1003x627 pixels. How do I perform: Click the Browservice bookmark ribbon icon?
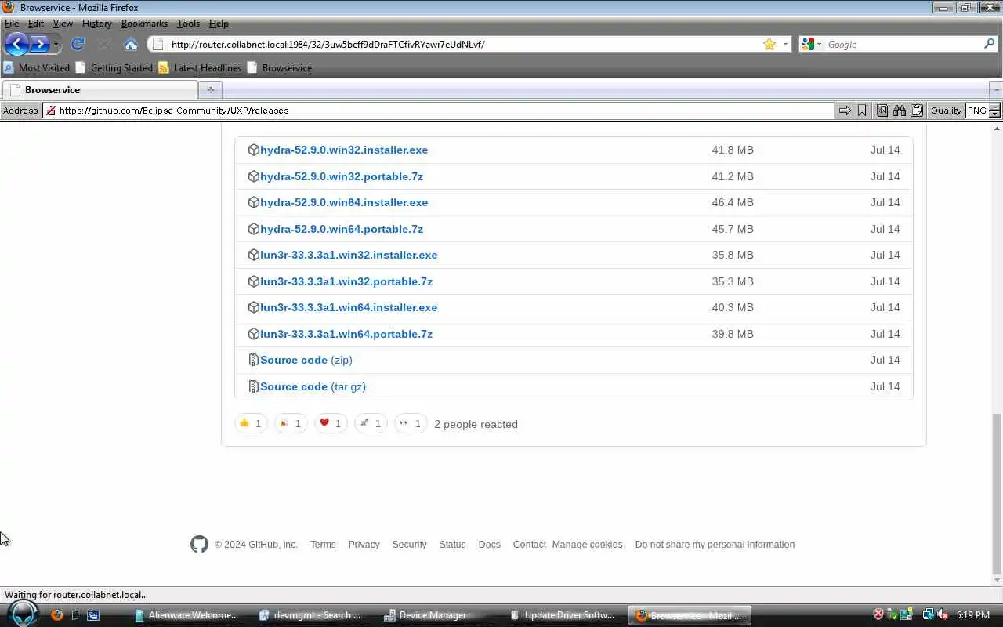click(862, 111)
